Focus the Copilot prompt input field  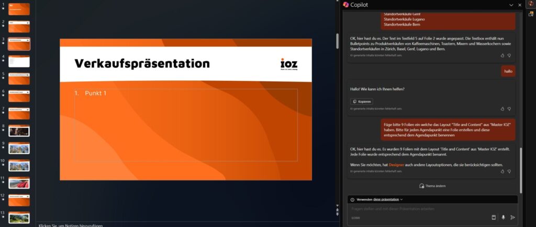point(432,209)
